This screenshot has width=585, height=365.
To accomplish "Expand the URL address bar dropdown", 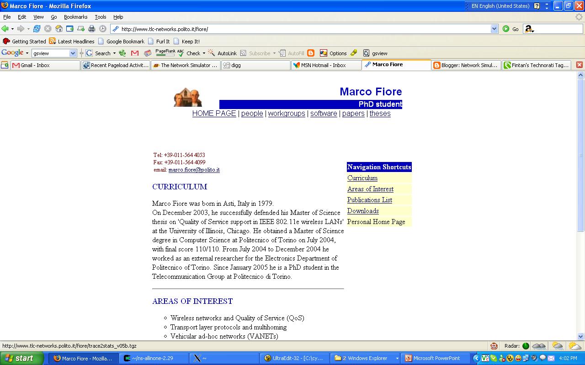I will click(x=494, y=29).
